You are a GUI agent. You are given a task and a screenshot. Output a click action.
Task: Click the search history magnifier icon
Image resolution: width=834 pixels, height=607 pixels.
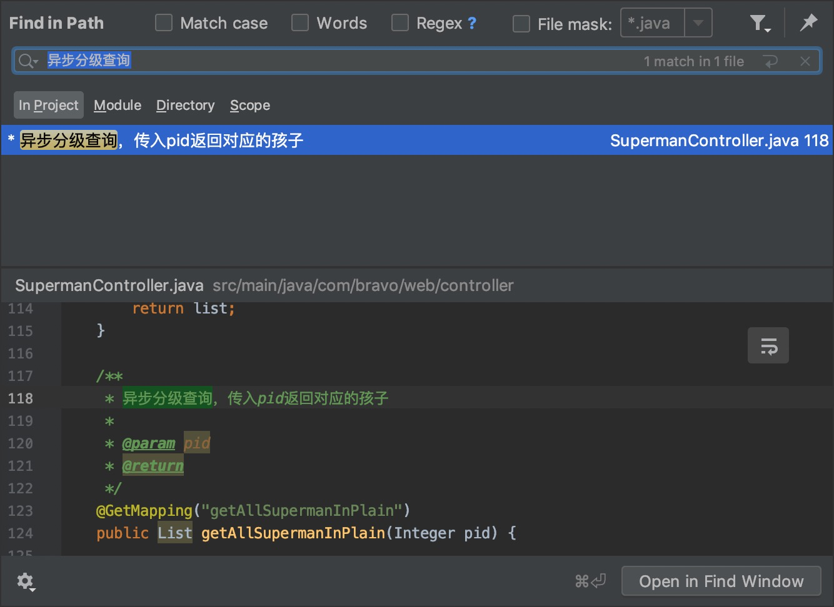point(28,61)
